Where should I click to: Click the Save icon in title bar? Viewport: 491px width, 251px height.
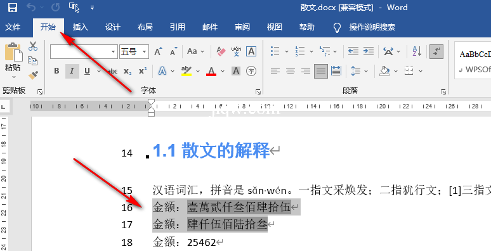(x=13, y=8)
